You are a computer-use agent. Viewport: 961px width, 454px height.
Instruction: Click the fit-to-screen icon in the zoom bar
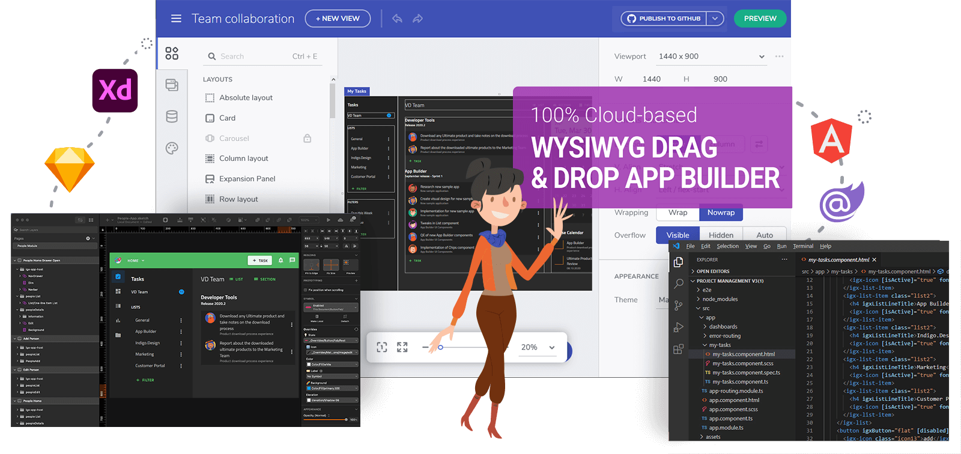(382, 347)
